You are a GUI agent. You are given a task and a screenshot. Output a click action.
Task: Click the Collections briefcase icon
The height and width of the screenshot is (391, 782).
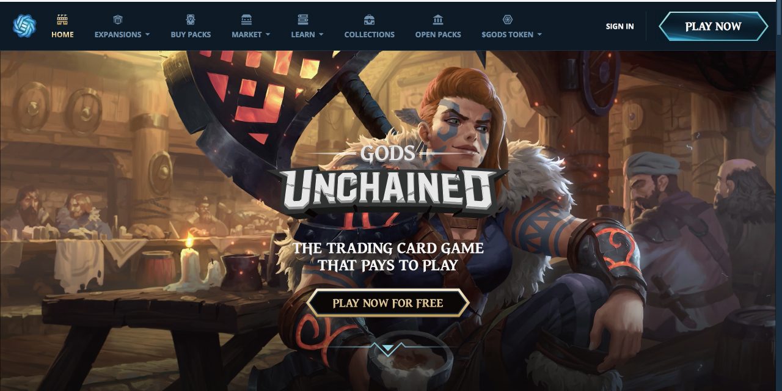(369, 20)
